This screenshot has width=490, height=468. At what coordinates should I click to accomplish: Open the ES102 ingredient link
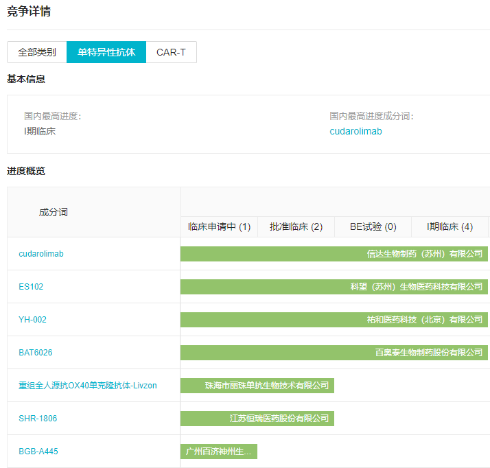(31, 286)
